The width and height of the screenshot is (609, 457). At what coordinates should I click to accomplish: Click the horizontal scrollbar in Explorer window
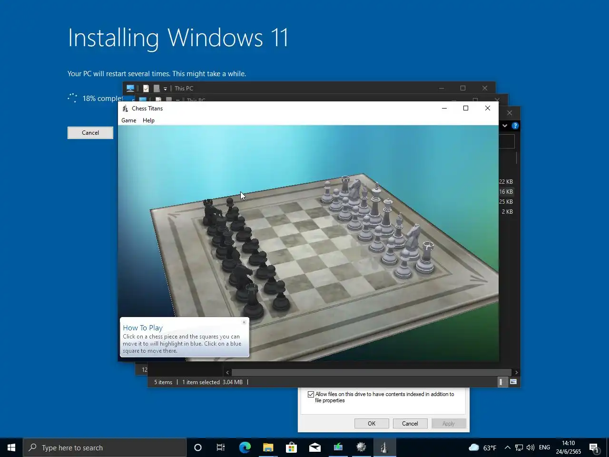(372, 372)
